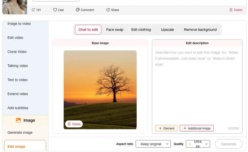Viewport: 248px width, 152px height.
Task: Click plus icon on Additional image button
Action: pos(185,128)
